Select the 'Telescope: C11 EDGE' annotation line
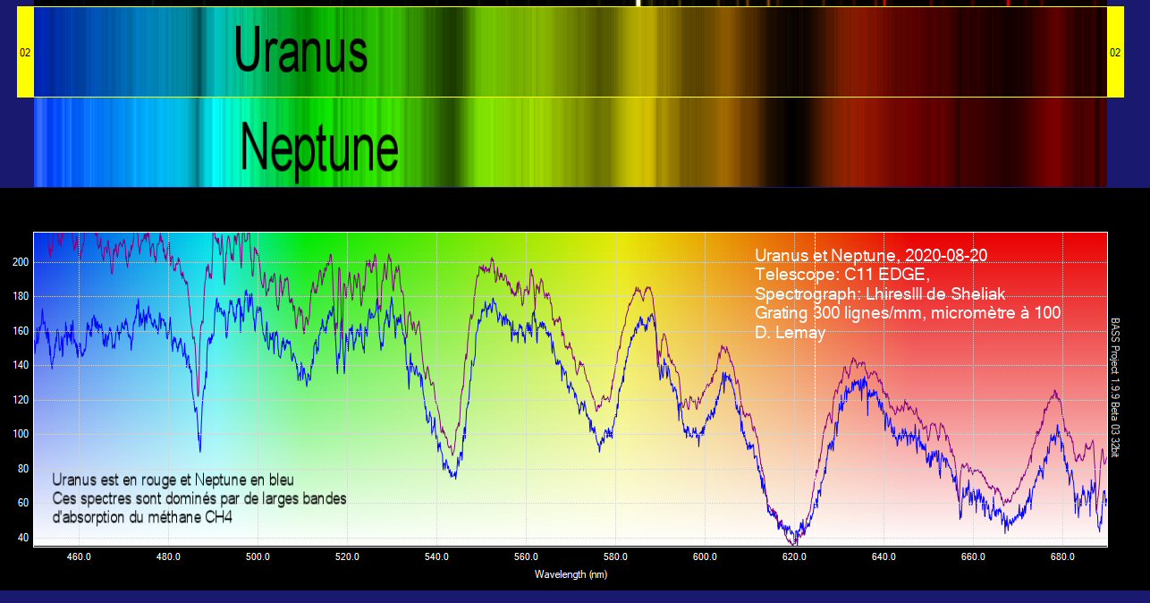 point(848,275)
